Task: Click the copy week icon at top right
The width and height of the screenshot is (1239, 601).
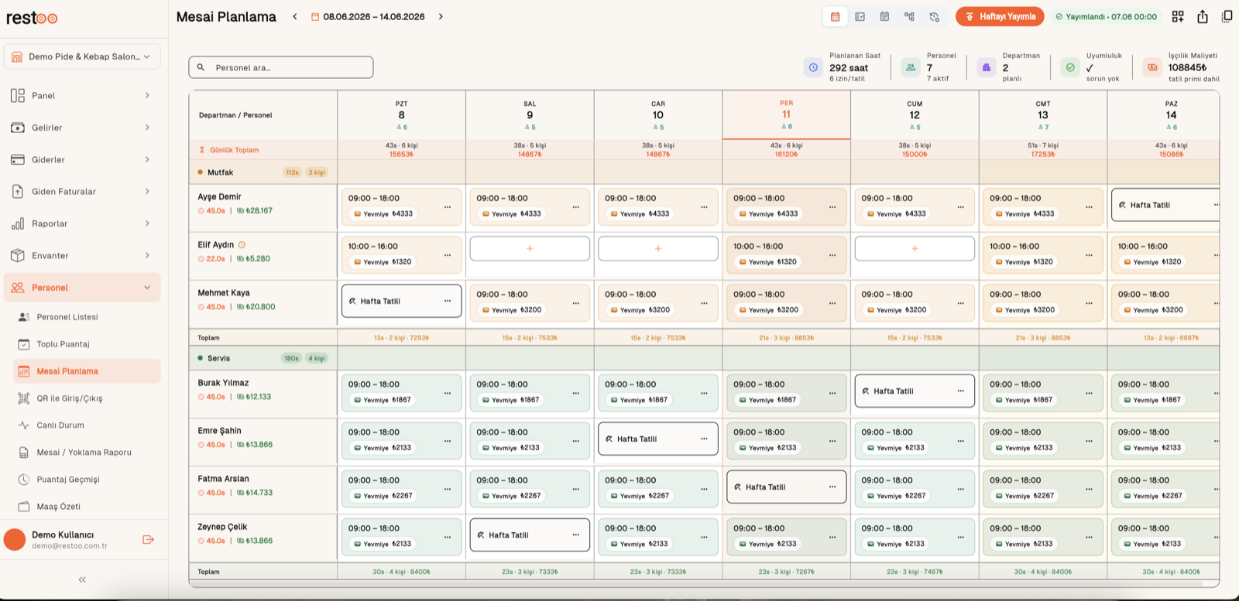Action: [1227, 16]
